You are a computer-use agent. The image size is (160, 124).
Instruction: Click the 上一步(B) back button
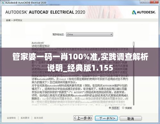[x=83, y=118]
